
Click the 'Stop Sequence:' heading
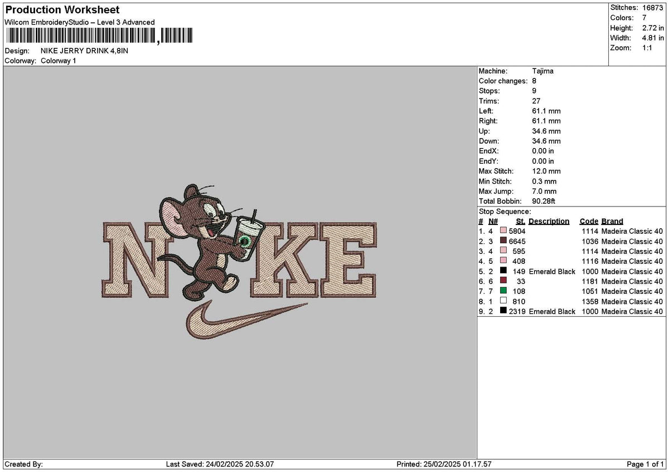pos(505,212)
